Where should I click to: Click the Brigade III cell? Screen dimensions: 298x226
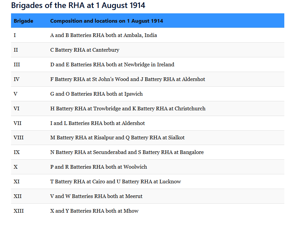click(17, 65)
